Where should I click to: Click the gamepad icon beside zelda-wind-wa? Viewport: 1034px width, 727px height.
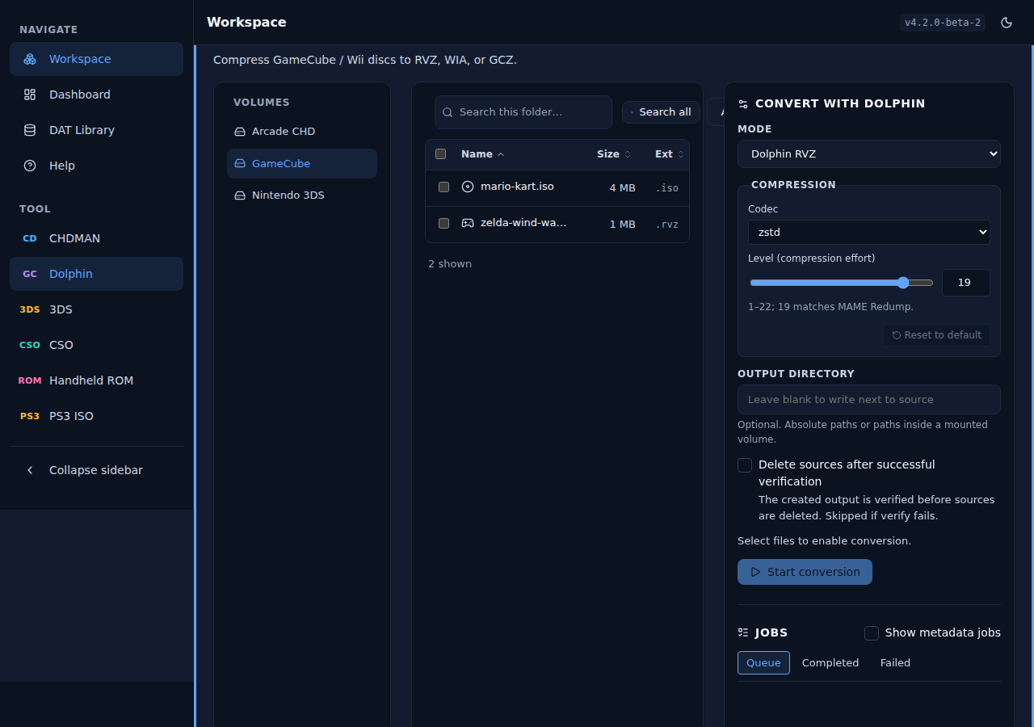pos(468,223)
